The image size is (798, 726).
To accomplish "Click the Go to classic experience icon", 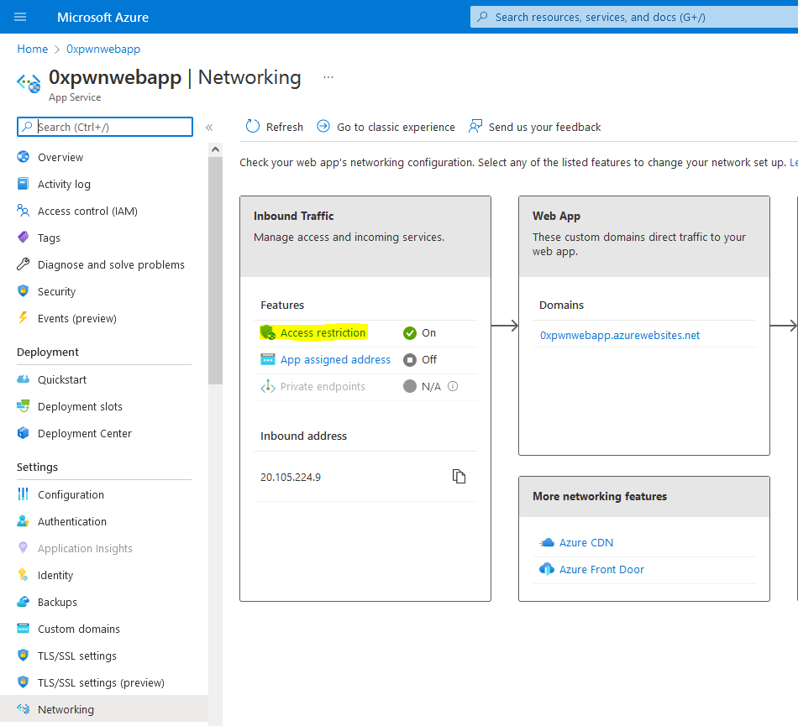I will click(x=323, y=127).
